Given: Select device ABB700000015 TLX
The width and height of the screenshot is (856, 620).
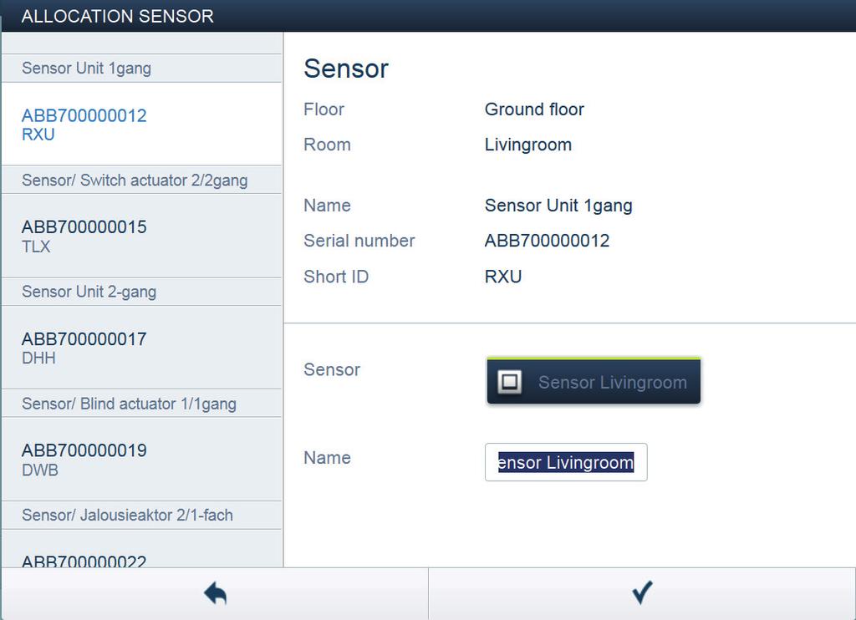Looking at the screenshot, I should [x=142, y=236].
